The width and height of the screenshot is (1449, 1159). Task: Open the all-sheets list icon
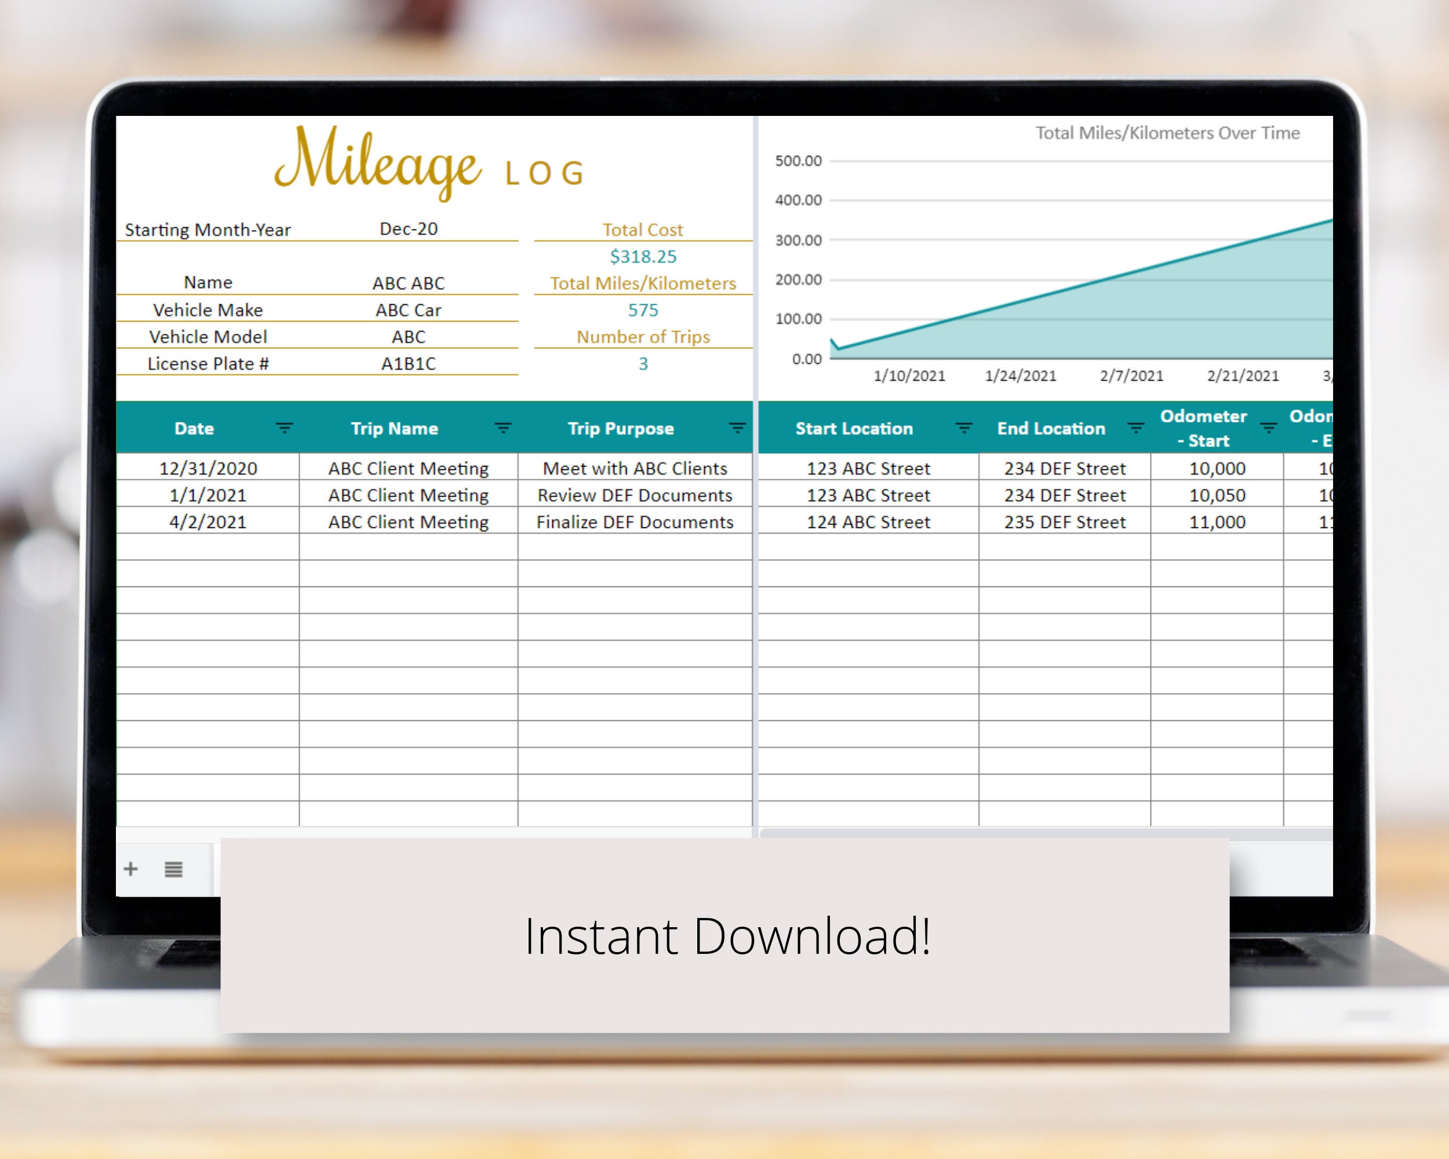pos(173,869)
